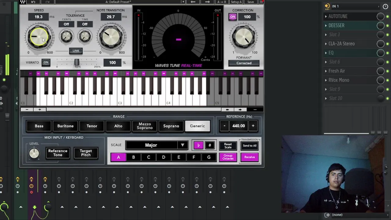
Task: Open the Waves plugin hamburger menu
Action: 261,2
